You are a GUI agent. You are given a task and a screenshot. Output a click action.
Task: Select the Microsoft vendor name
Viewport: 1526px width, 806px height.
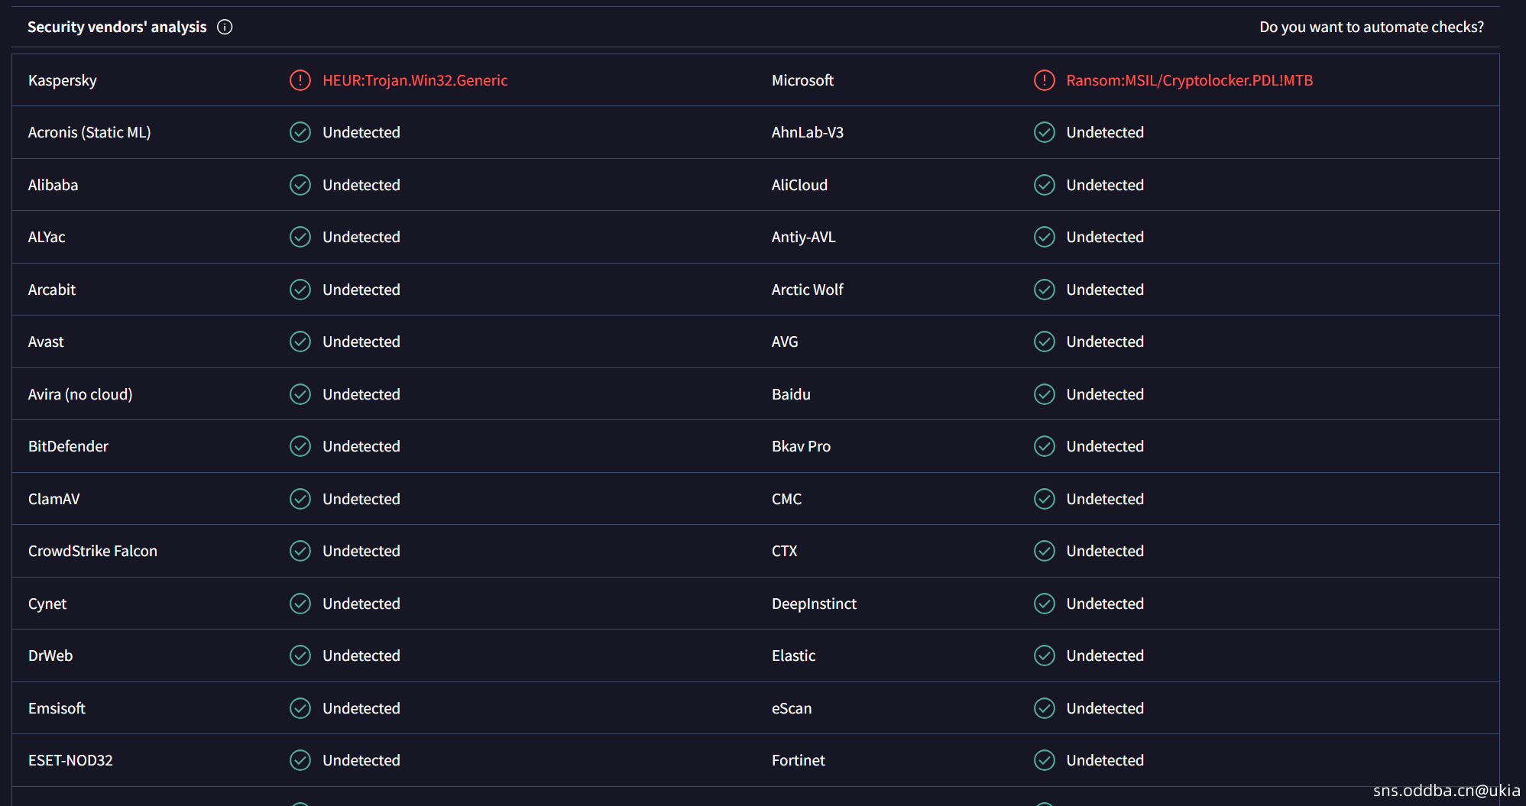tap(802, 80)
